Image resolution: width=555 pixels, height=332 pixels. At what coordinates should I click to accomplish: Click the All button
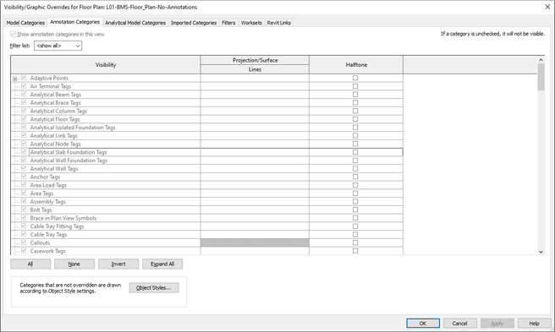pos(30,264)
